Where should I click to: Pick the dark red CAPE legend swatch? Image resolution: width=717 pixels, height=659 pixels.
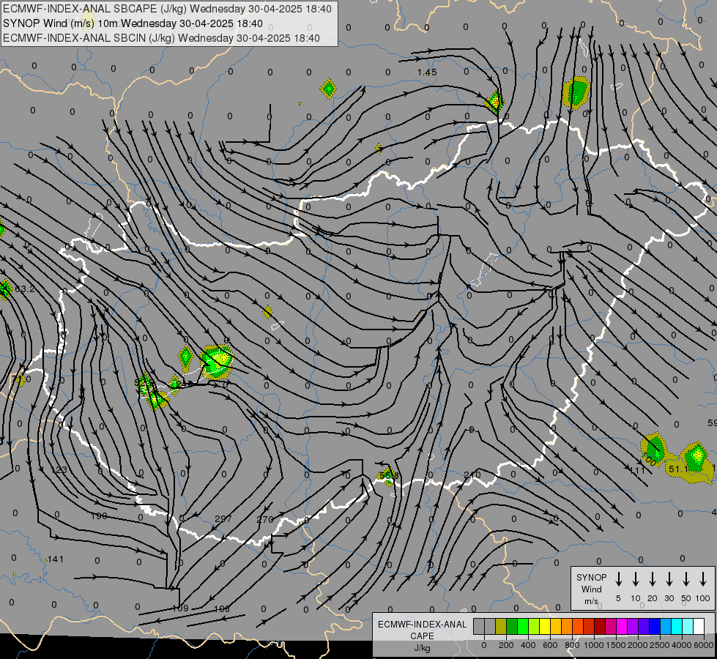pos(601,626)
